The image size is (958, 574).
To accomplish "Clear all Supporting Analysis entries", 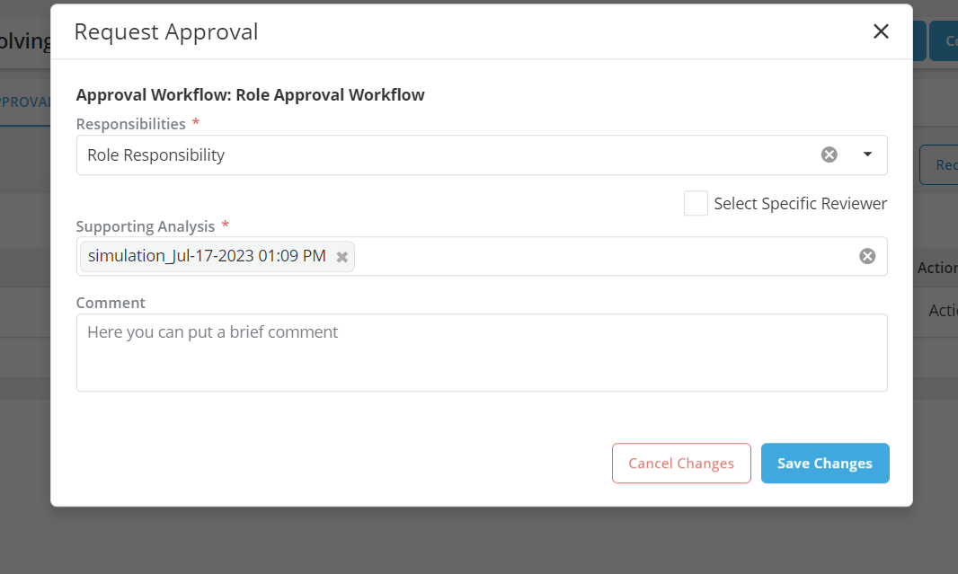I will [x=867, y=256].
